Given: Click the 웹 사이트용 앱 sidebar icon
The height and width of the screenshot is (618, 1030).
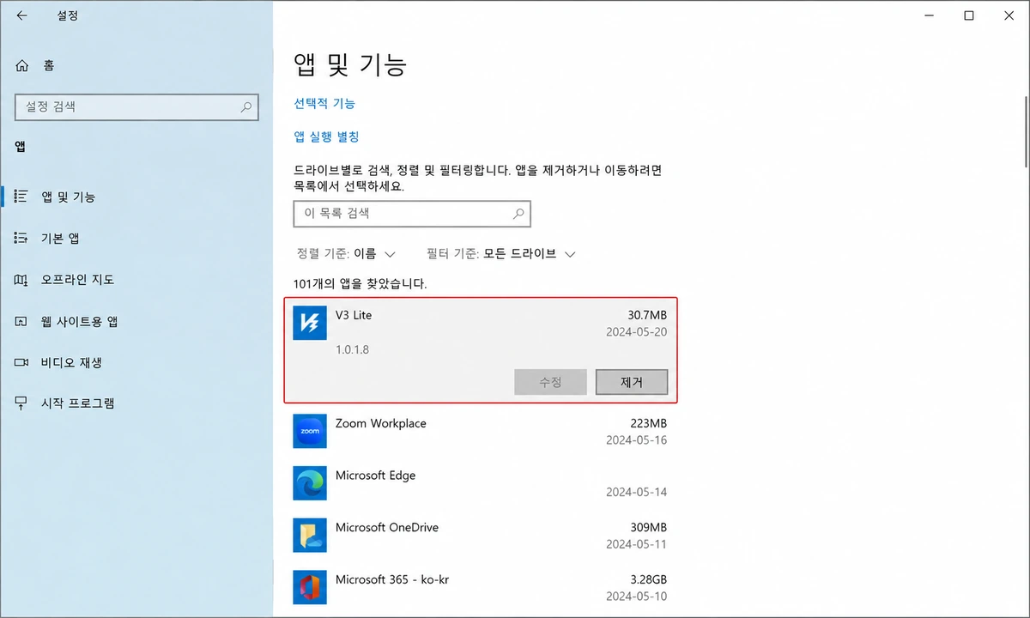Looking at the screenshot, I should point(21,321).
